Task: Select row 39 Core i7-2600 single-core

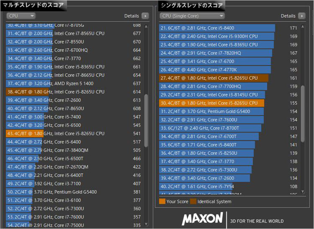Action: click(228, 178)
